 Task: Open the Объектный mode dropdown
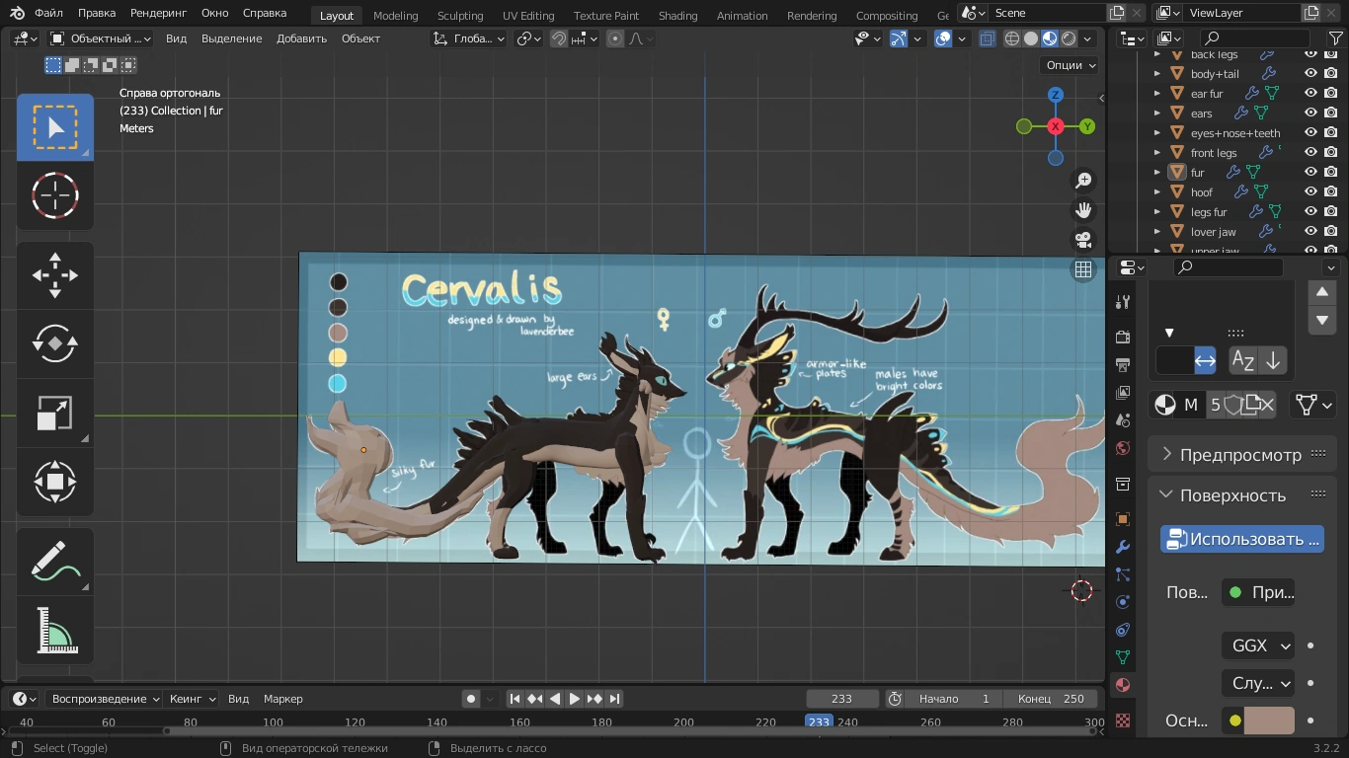click(99, 38)
